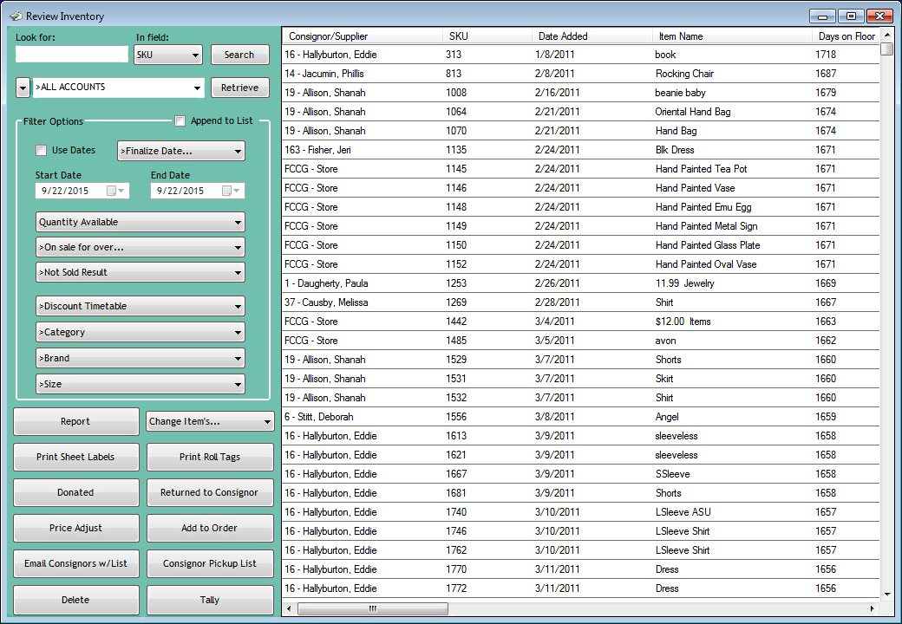Expand the Category filter dropdown
902x624 pixels.
coord(140,332)
